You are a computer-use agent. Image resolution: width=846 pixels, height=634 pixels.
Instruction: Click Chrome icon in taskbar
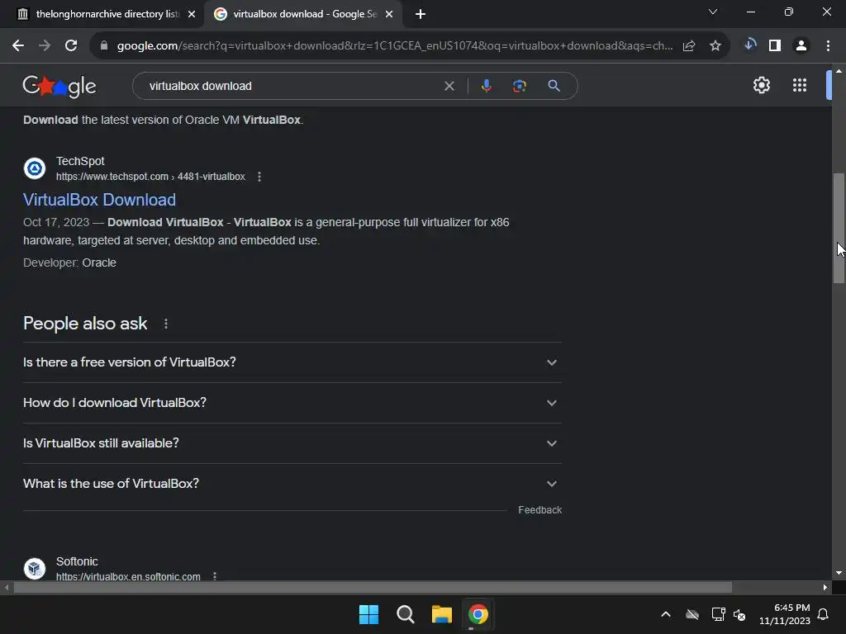[x=478, y=614]
